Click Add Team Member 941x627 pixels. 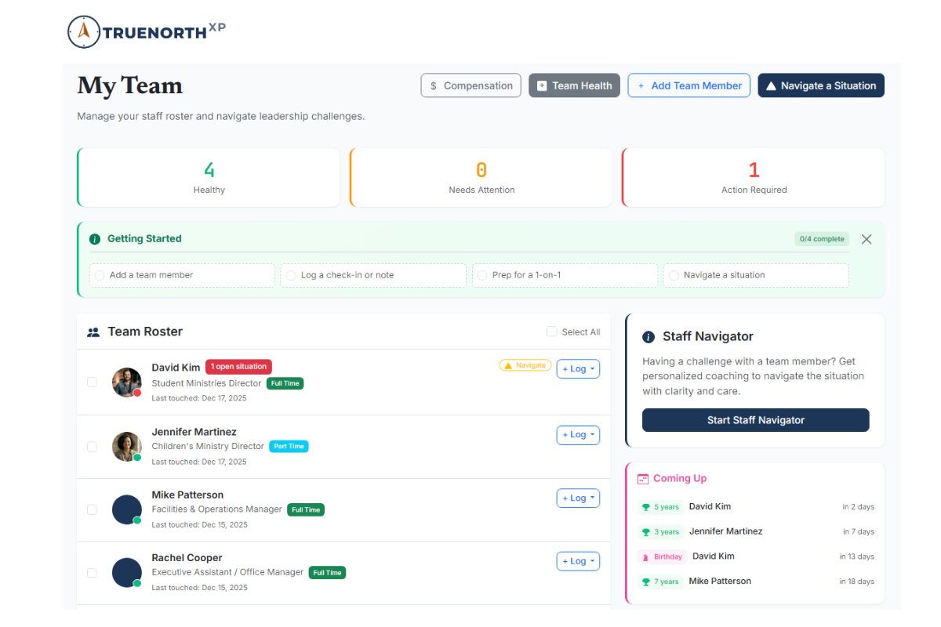(x=688, y=85)
